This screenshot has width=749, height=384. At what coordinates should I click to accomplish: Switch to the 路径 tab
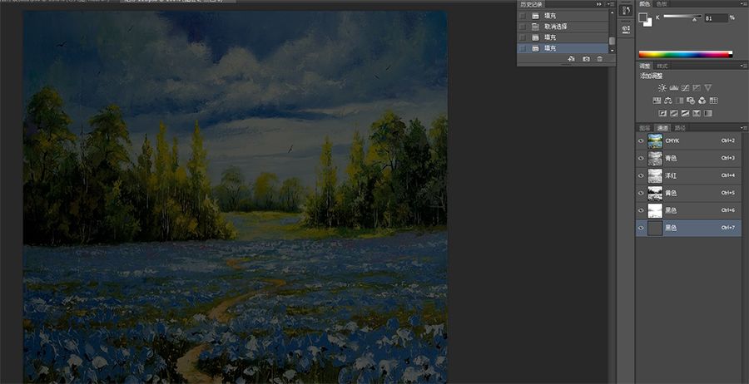click(680, 128)
